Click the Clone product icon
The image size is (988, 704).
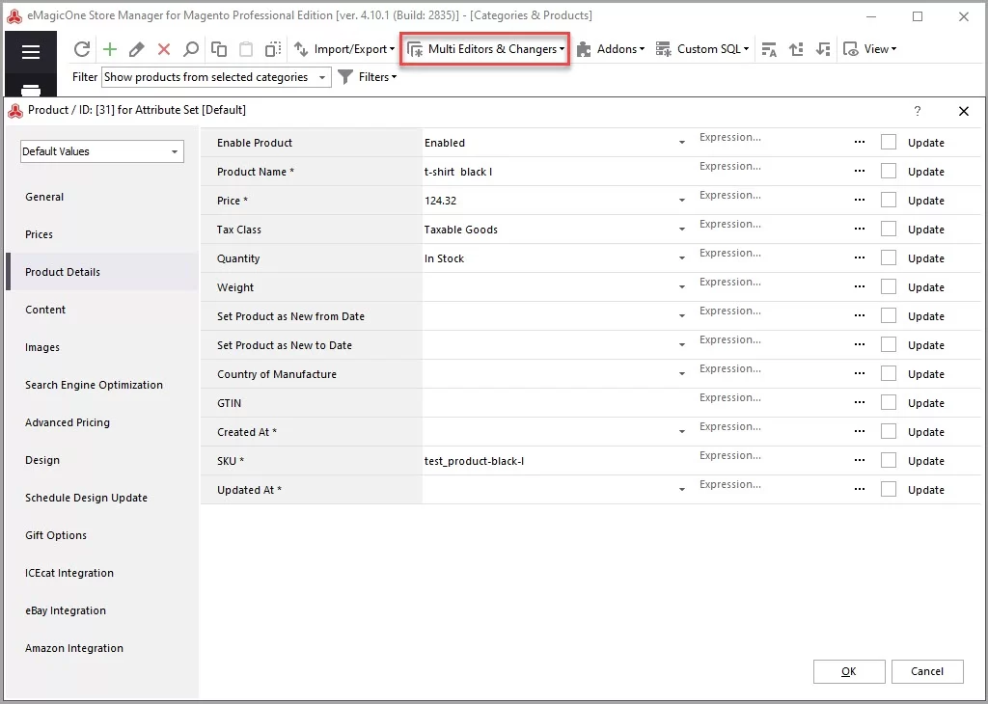[273, 49]
